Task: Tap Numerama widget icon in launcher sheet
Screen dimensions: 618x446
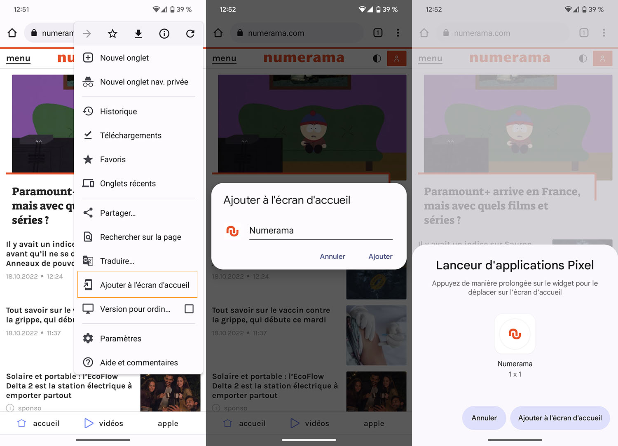Action: [515, 334]
